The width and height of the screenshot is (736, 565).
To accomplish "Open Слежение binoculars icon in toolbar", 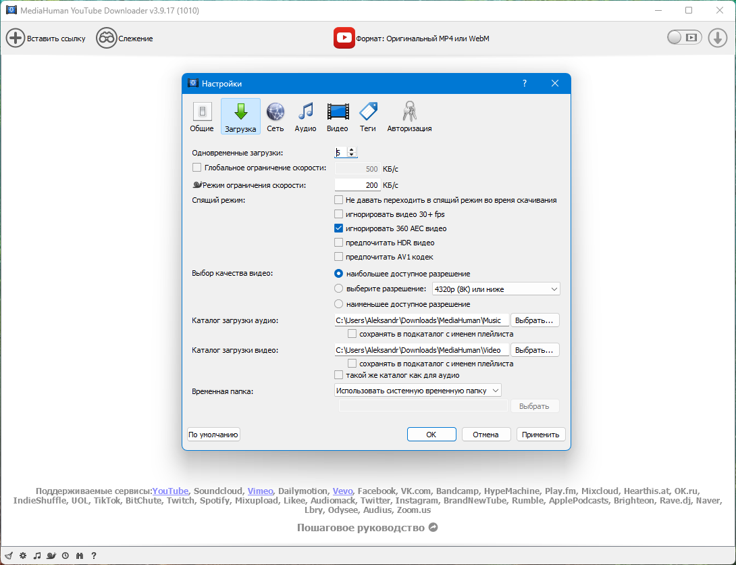I will tap(107, 38).
